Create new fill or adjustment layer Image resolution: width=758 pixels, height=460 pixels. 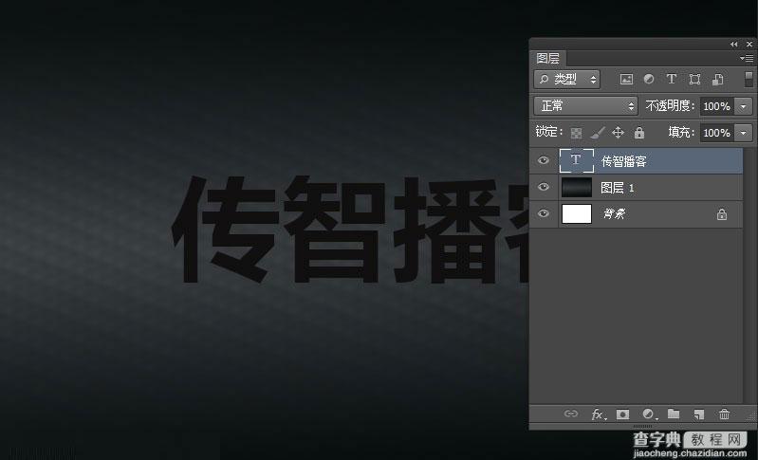tap(649, 414)
